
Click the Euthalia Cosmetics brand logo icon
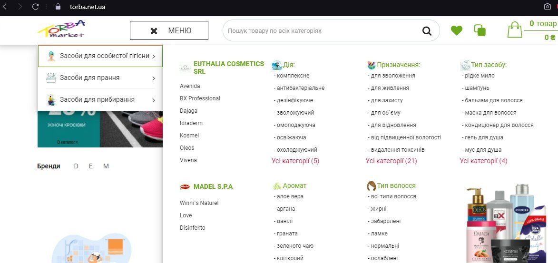pyautogui.click(x=185, y=67)
